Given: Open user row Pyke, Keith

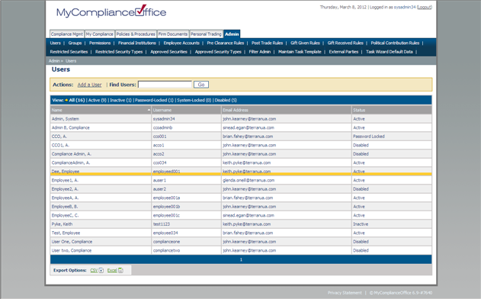Looking at the screenshot, I should (x=241, y=224).
